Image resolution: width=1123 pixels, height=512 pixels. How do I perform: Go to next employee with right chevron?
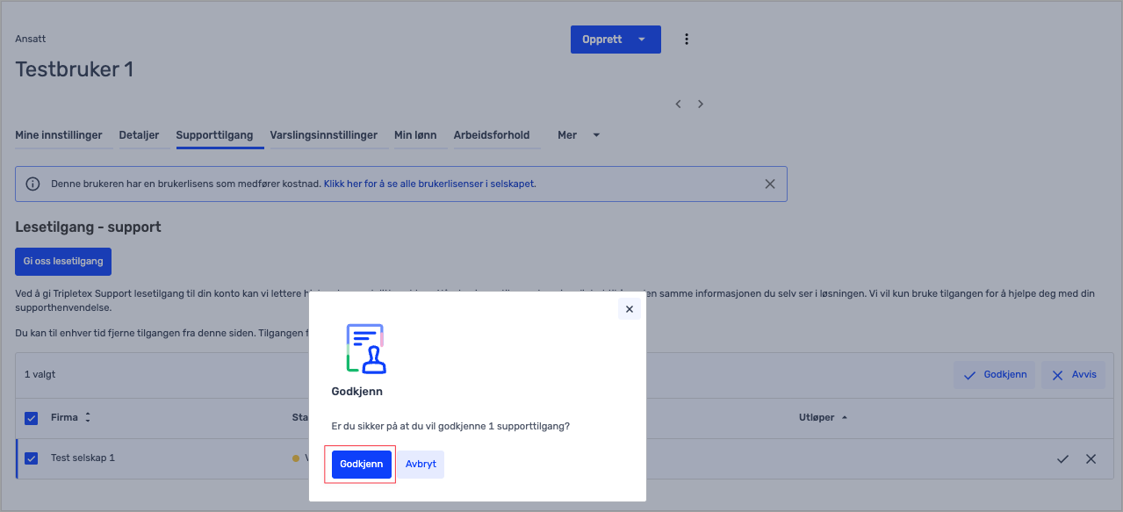click(701, 104)
